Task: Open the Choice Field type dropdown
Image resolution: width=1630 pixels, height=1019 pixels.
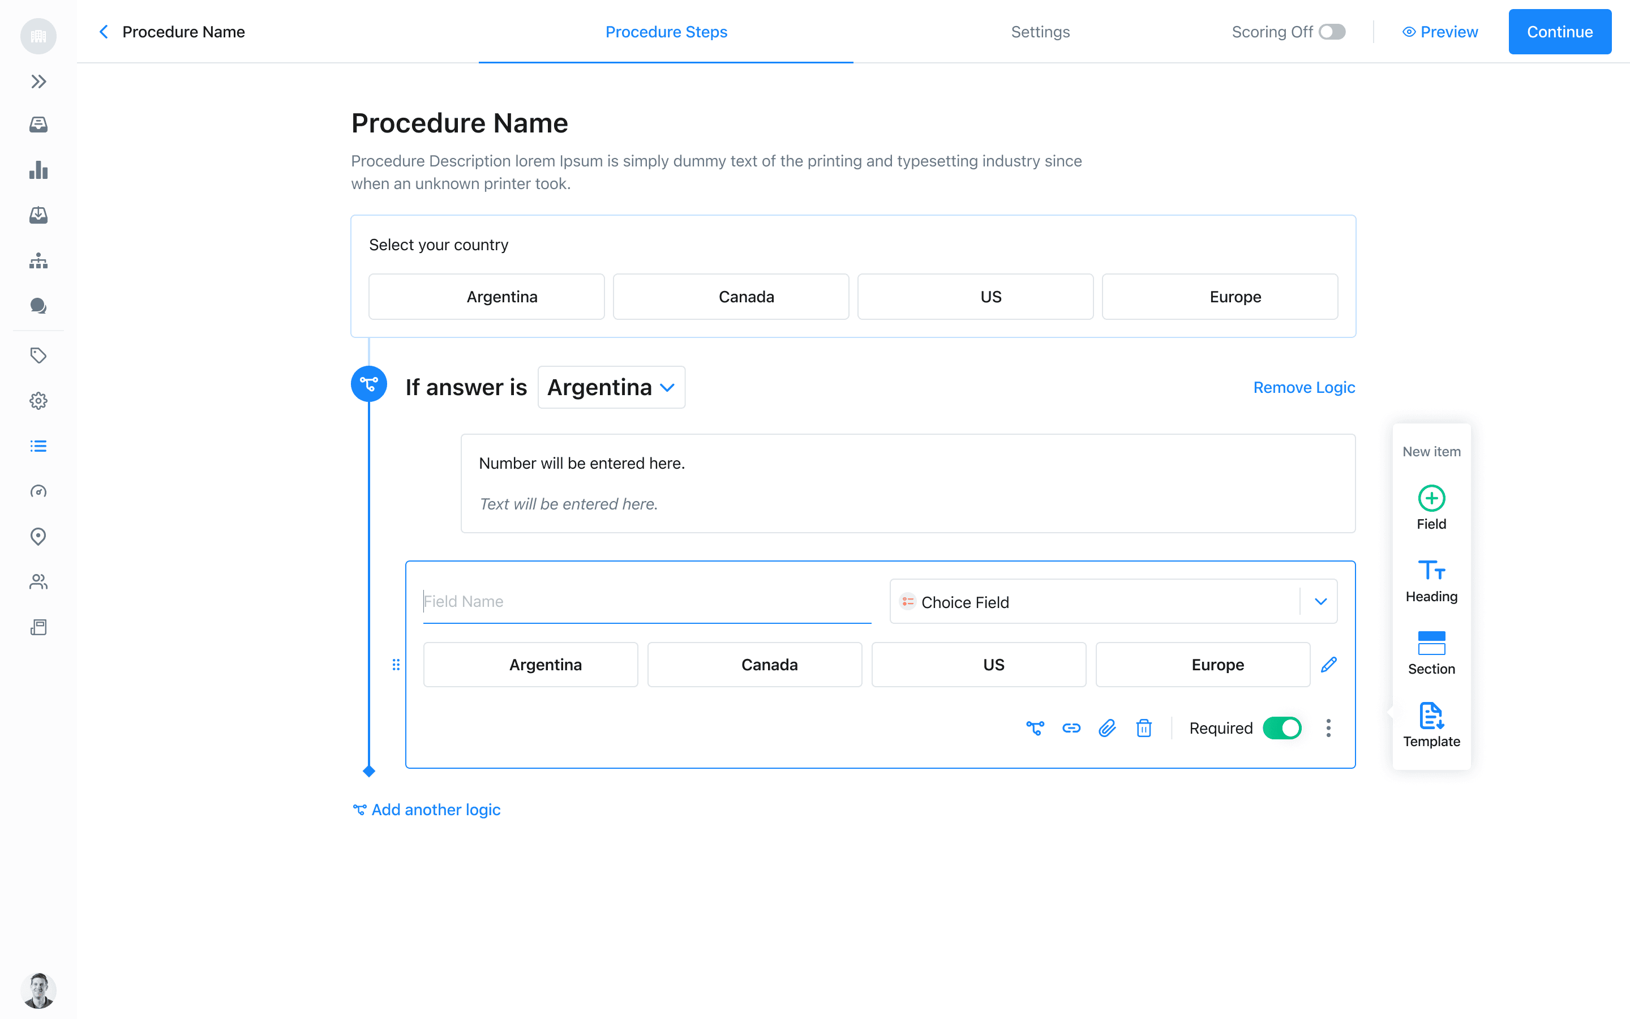Action: (x=1113, y=601)
